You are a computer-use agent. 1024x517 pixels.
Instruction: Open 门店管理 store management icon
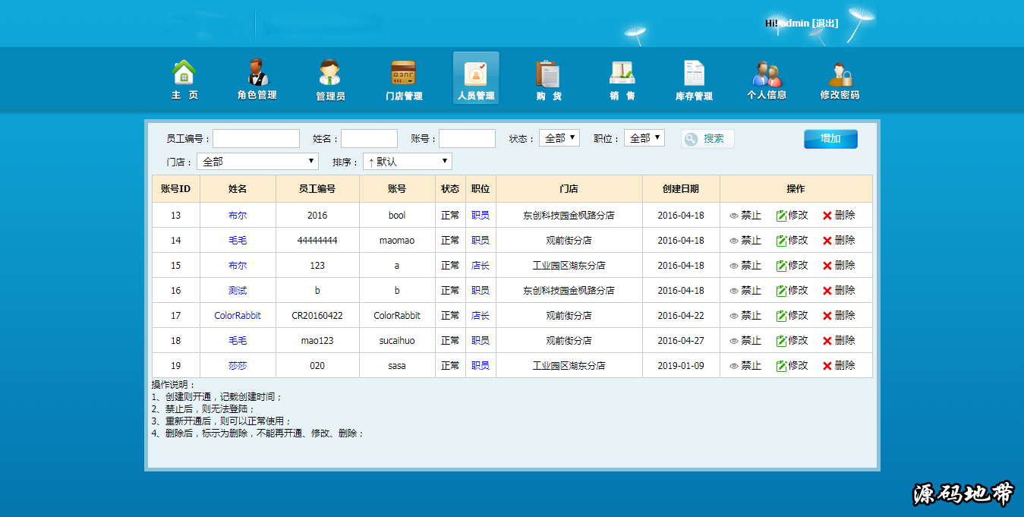[403, 80]
